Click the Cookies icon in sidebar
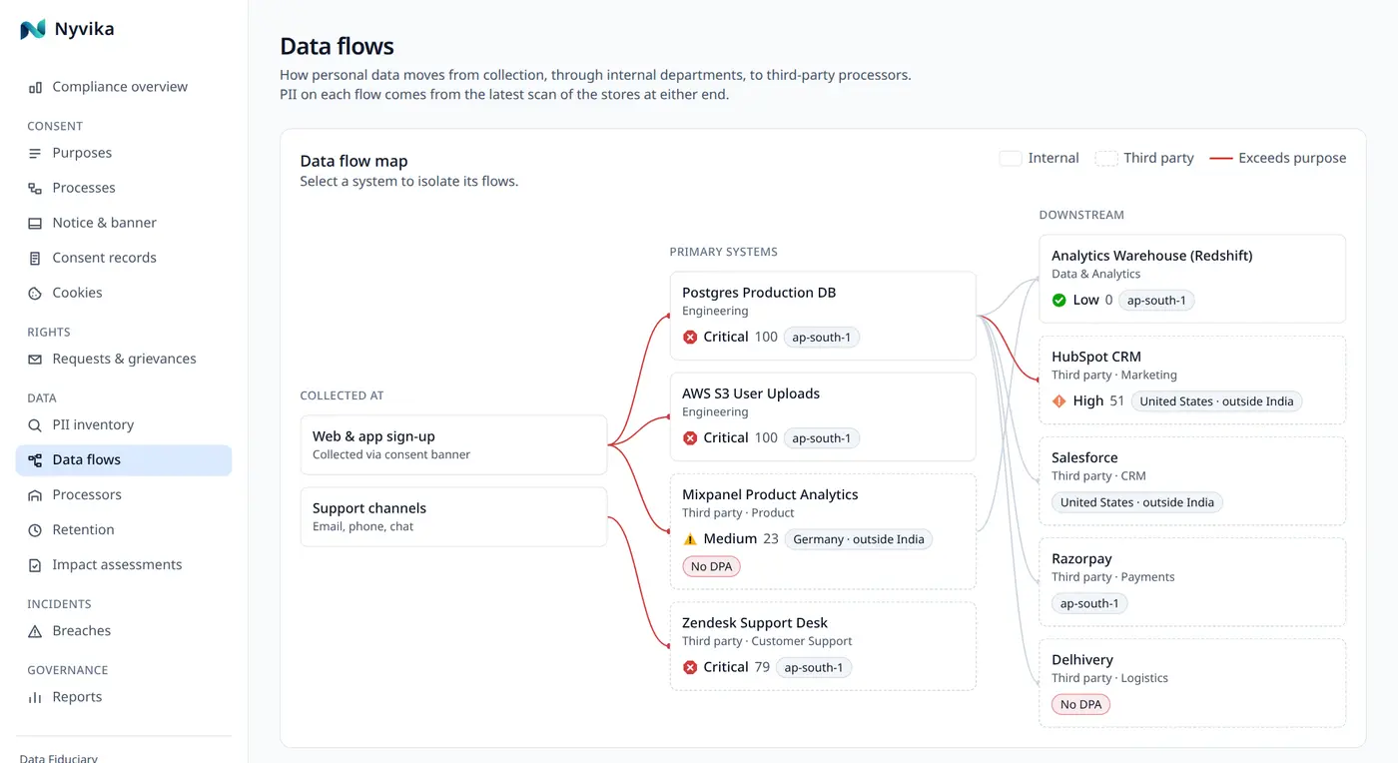Screen dimensions: 1398x763 click(x=35, y=293)
